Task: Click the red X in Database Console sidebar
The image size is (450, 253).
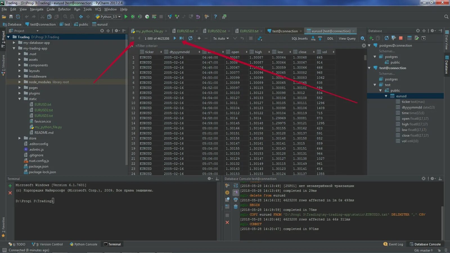Action: click(227, 222)
